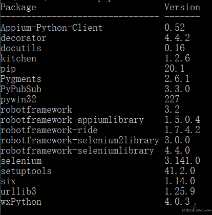Select the Appium-Python-Client package name
The height and width of the screenshot is (215, 212).
click(51, 28)
